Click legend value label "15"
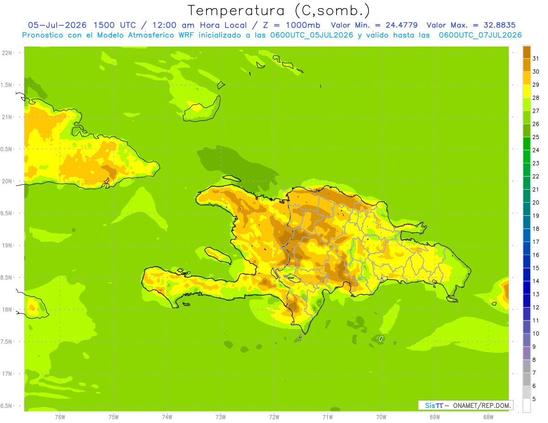The width and height of the screenshot is (548, 423). click(x=536, y=268)
